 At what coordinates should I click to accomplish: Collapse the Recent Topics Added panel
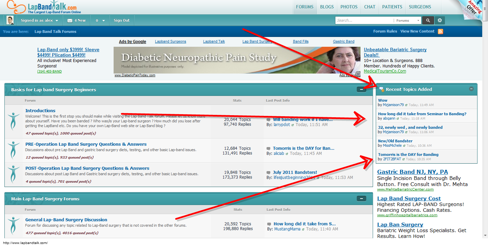[471, 89]
